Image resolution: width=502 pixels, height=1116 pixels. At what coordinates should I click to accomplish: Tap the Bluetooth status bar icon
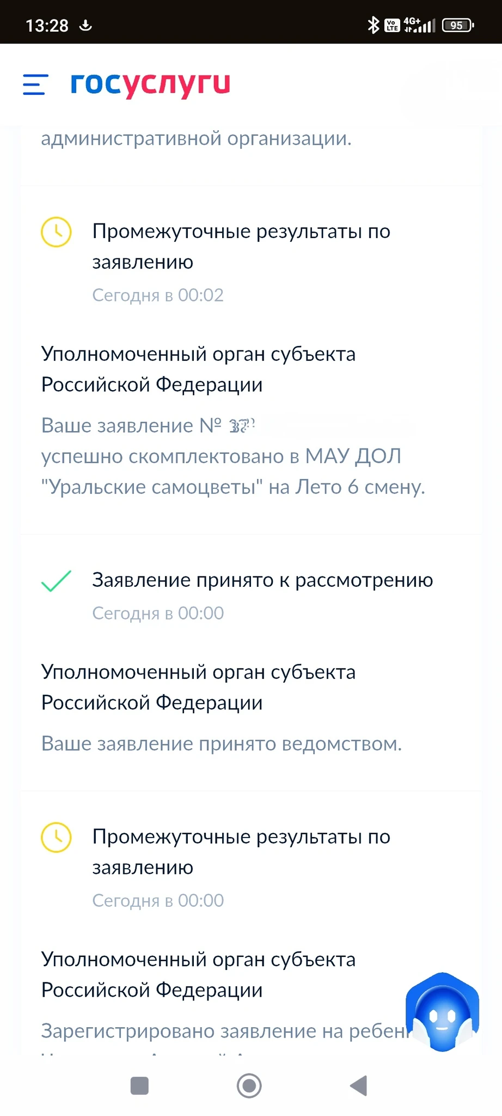373,25
